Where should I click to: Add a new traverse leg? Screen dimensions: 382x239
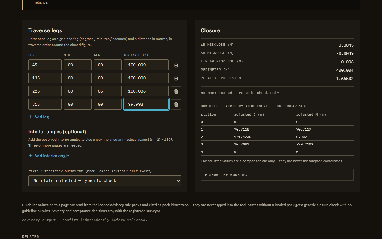pos(39,117)
